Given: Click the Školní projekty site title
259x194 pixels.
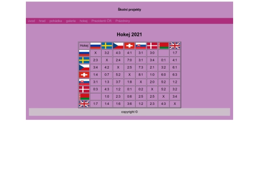Looking at the screenshot, I should click(x=129, y=10).
